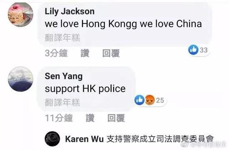Like Lily Jackson's comment with 讚
This screenshot has width=229, height=150.
85,53
